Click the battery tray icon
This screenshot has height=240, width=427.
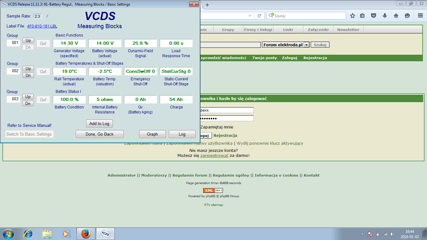click(x=377, y=234)
